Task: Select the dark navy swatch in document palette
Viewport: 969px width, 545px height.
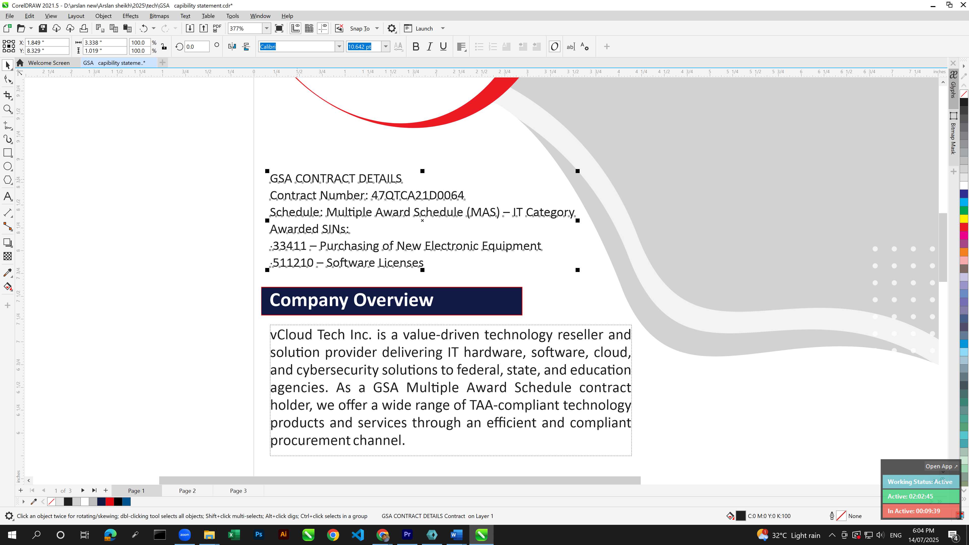Action: point(101,501)
